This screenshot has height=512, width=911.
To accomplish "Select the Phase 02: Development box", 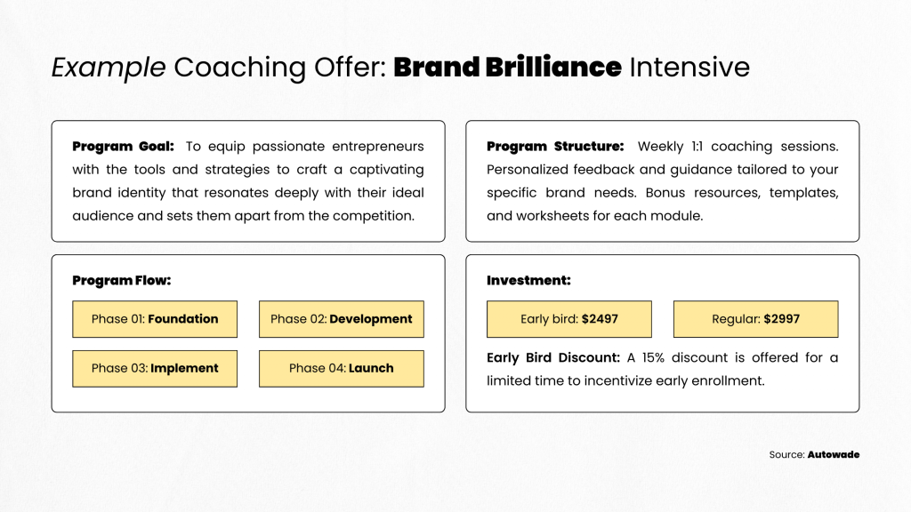I will click(x=342, y=319).
